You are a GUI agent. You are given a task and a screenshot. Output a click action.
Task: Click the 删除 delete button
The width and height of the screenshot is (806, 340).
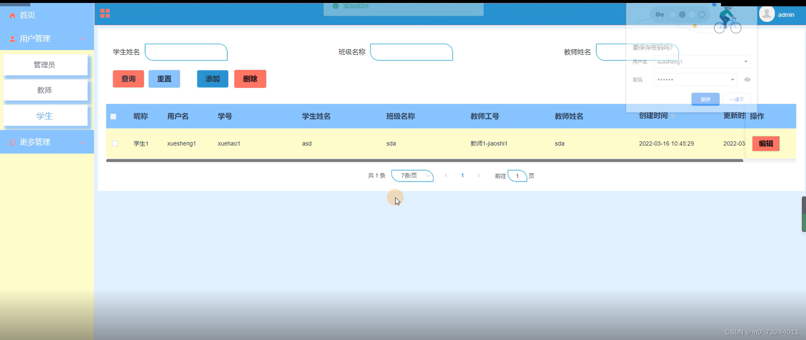coord(250,79)
